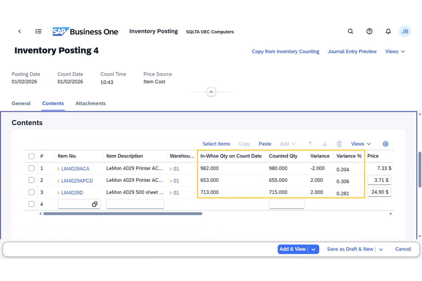Open item link LM4029APCD
This screenshot has width=422, height=281.
click(77, 181)
